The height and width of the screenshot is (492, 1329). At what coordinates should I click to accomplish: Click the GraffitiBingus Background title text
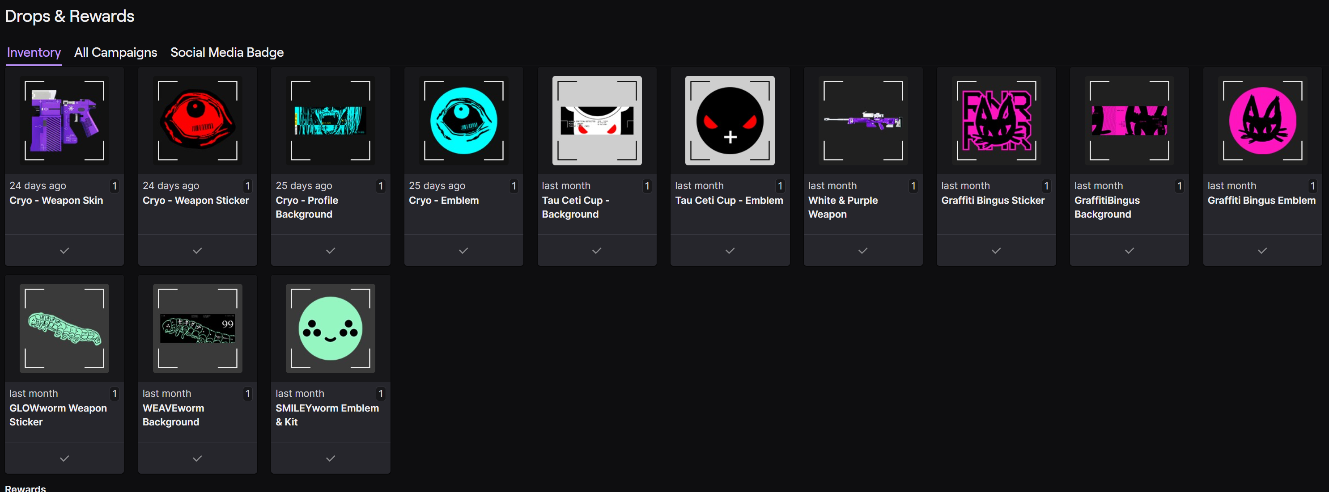[x=1107, y=207]
